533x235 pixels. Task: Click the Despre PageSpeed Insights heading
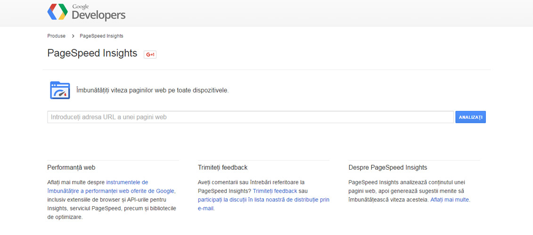(x=388, y=167)
